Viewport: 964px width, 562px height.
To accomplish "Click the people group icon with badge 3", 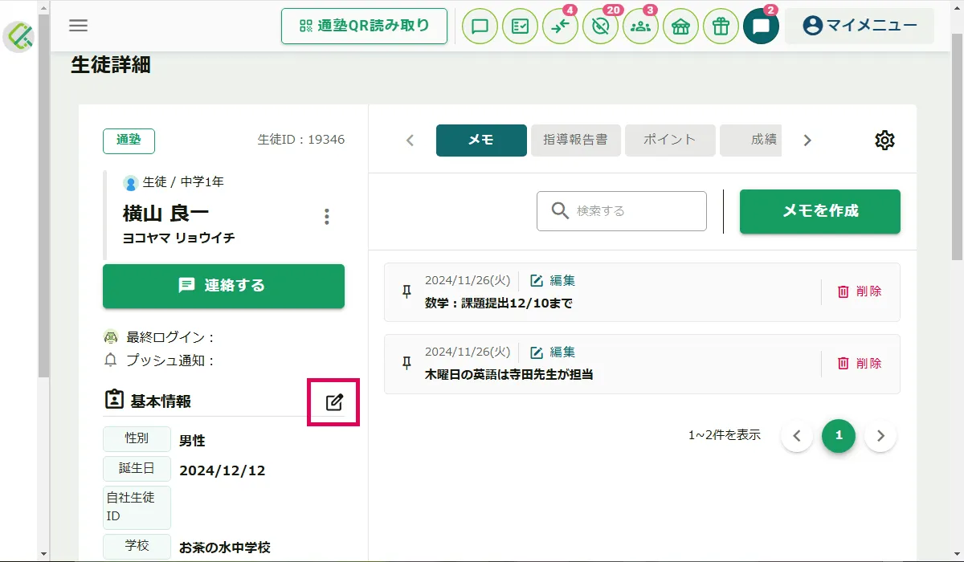I will (640, 26).
